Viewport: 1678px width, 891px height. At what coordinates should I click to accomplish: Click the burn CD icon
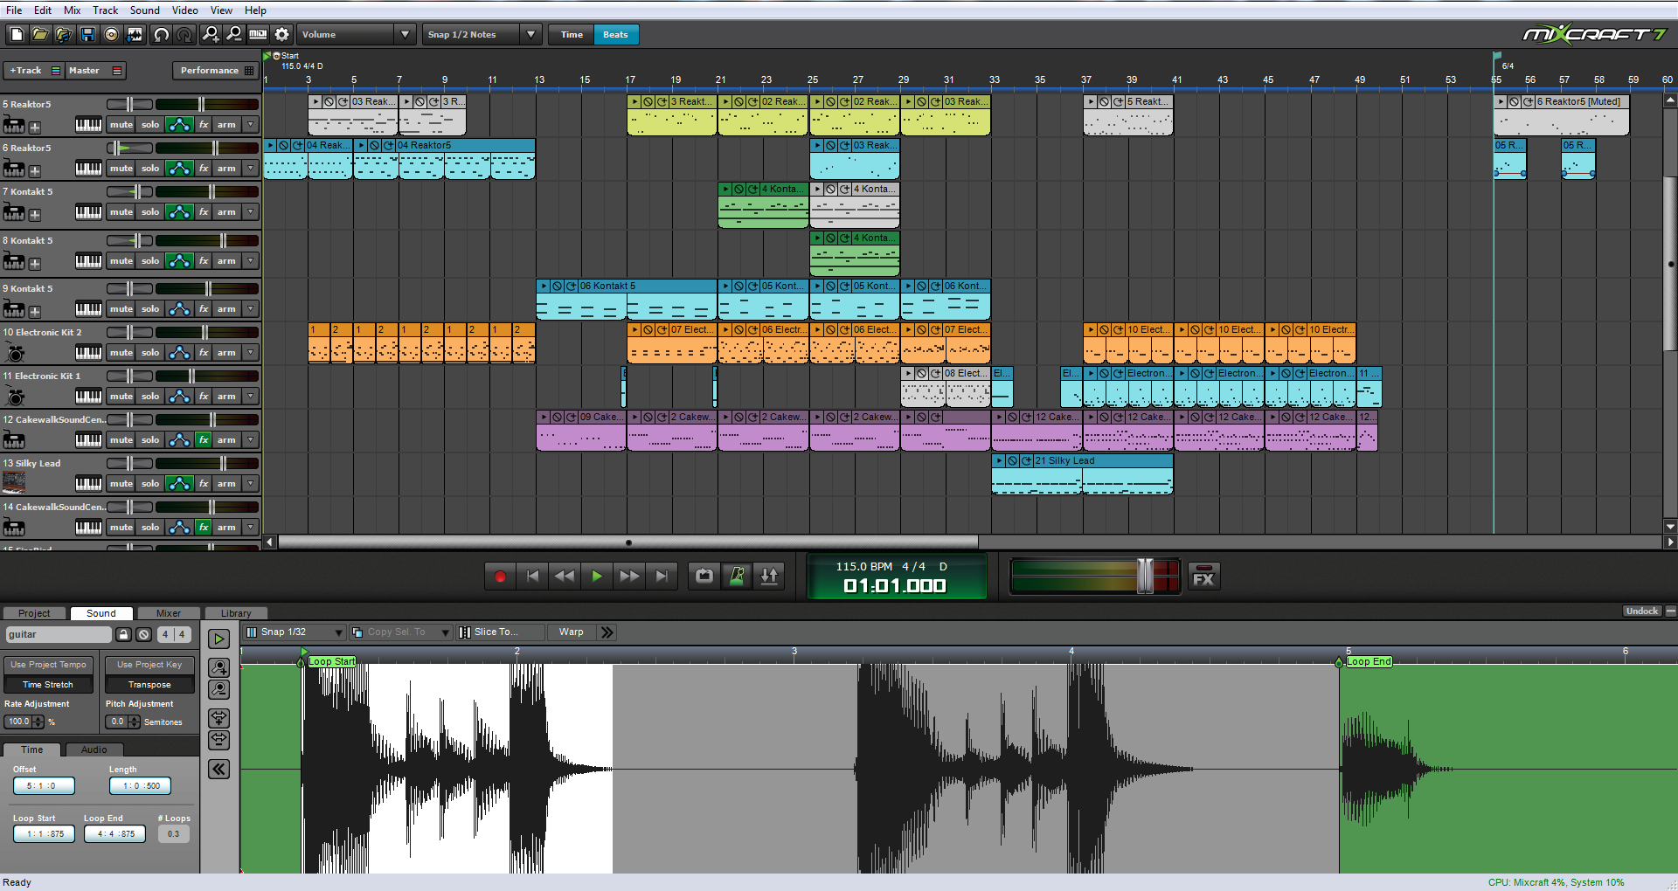[111, 34]
